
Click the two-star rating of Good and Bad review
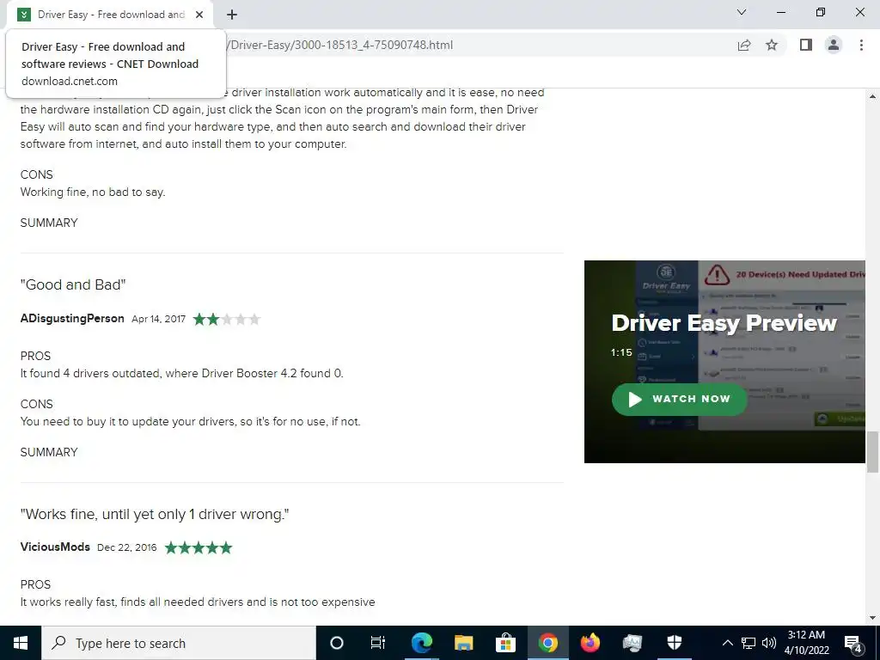[x=227, y=320]
